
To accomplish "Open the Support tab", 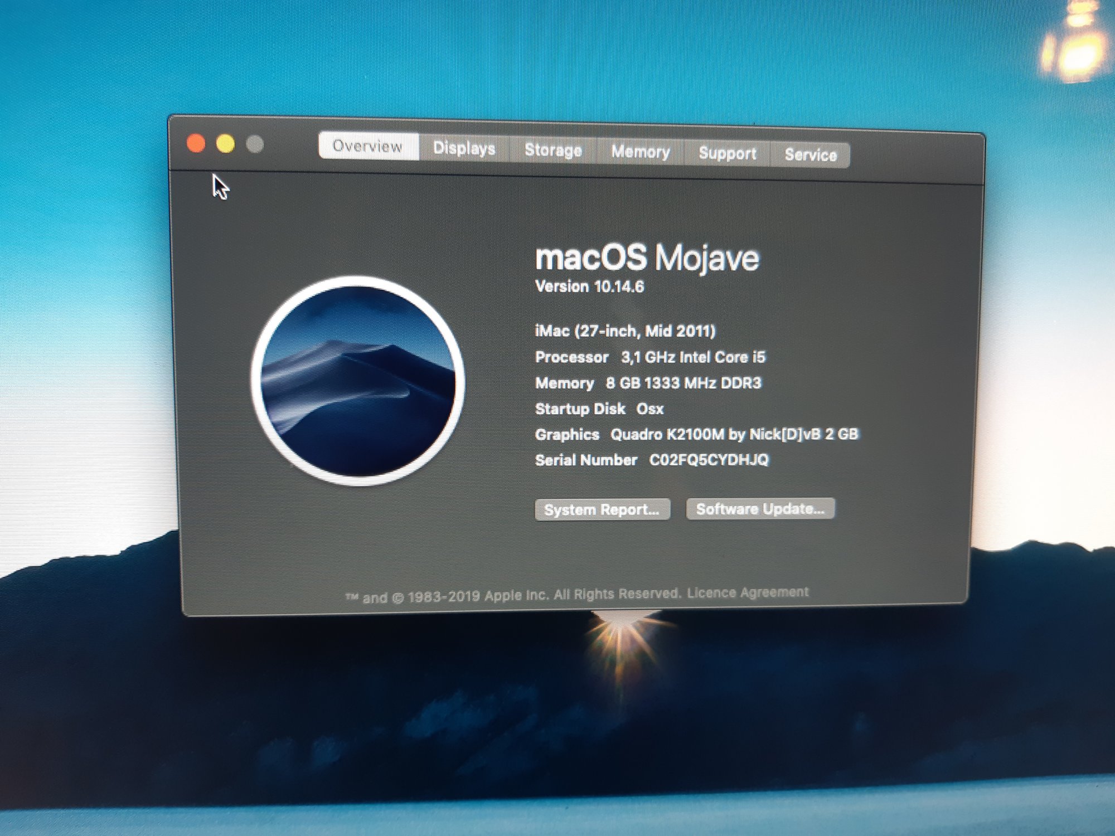I will 727,153.
